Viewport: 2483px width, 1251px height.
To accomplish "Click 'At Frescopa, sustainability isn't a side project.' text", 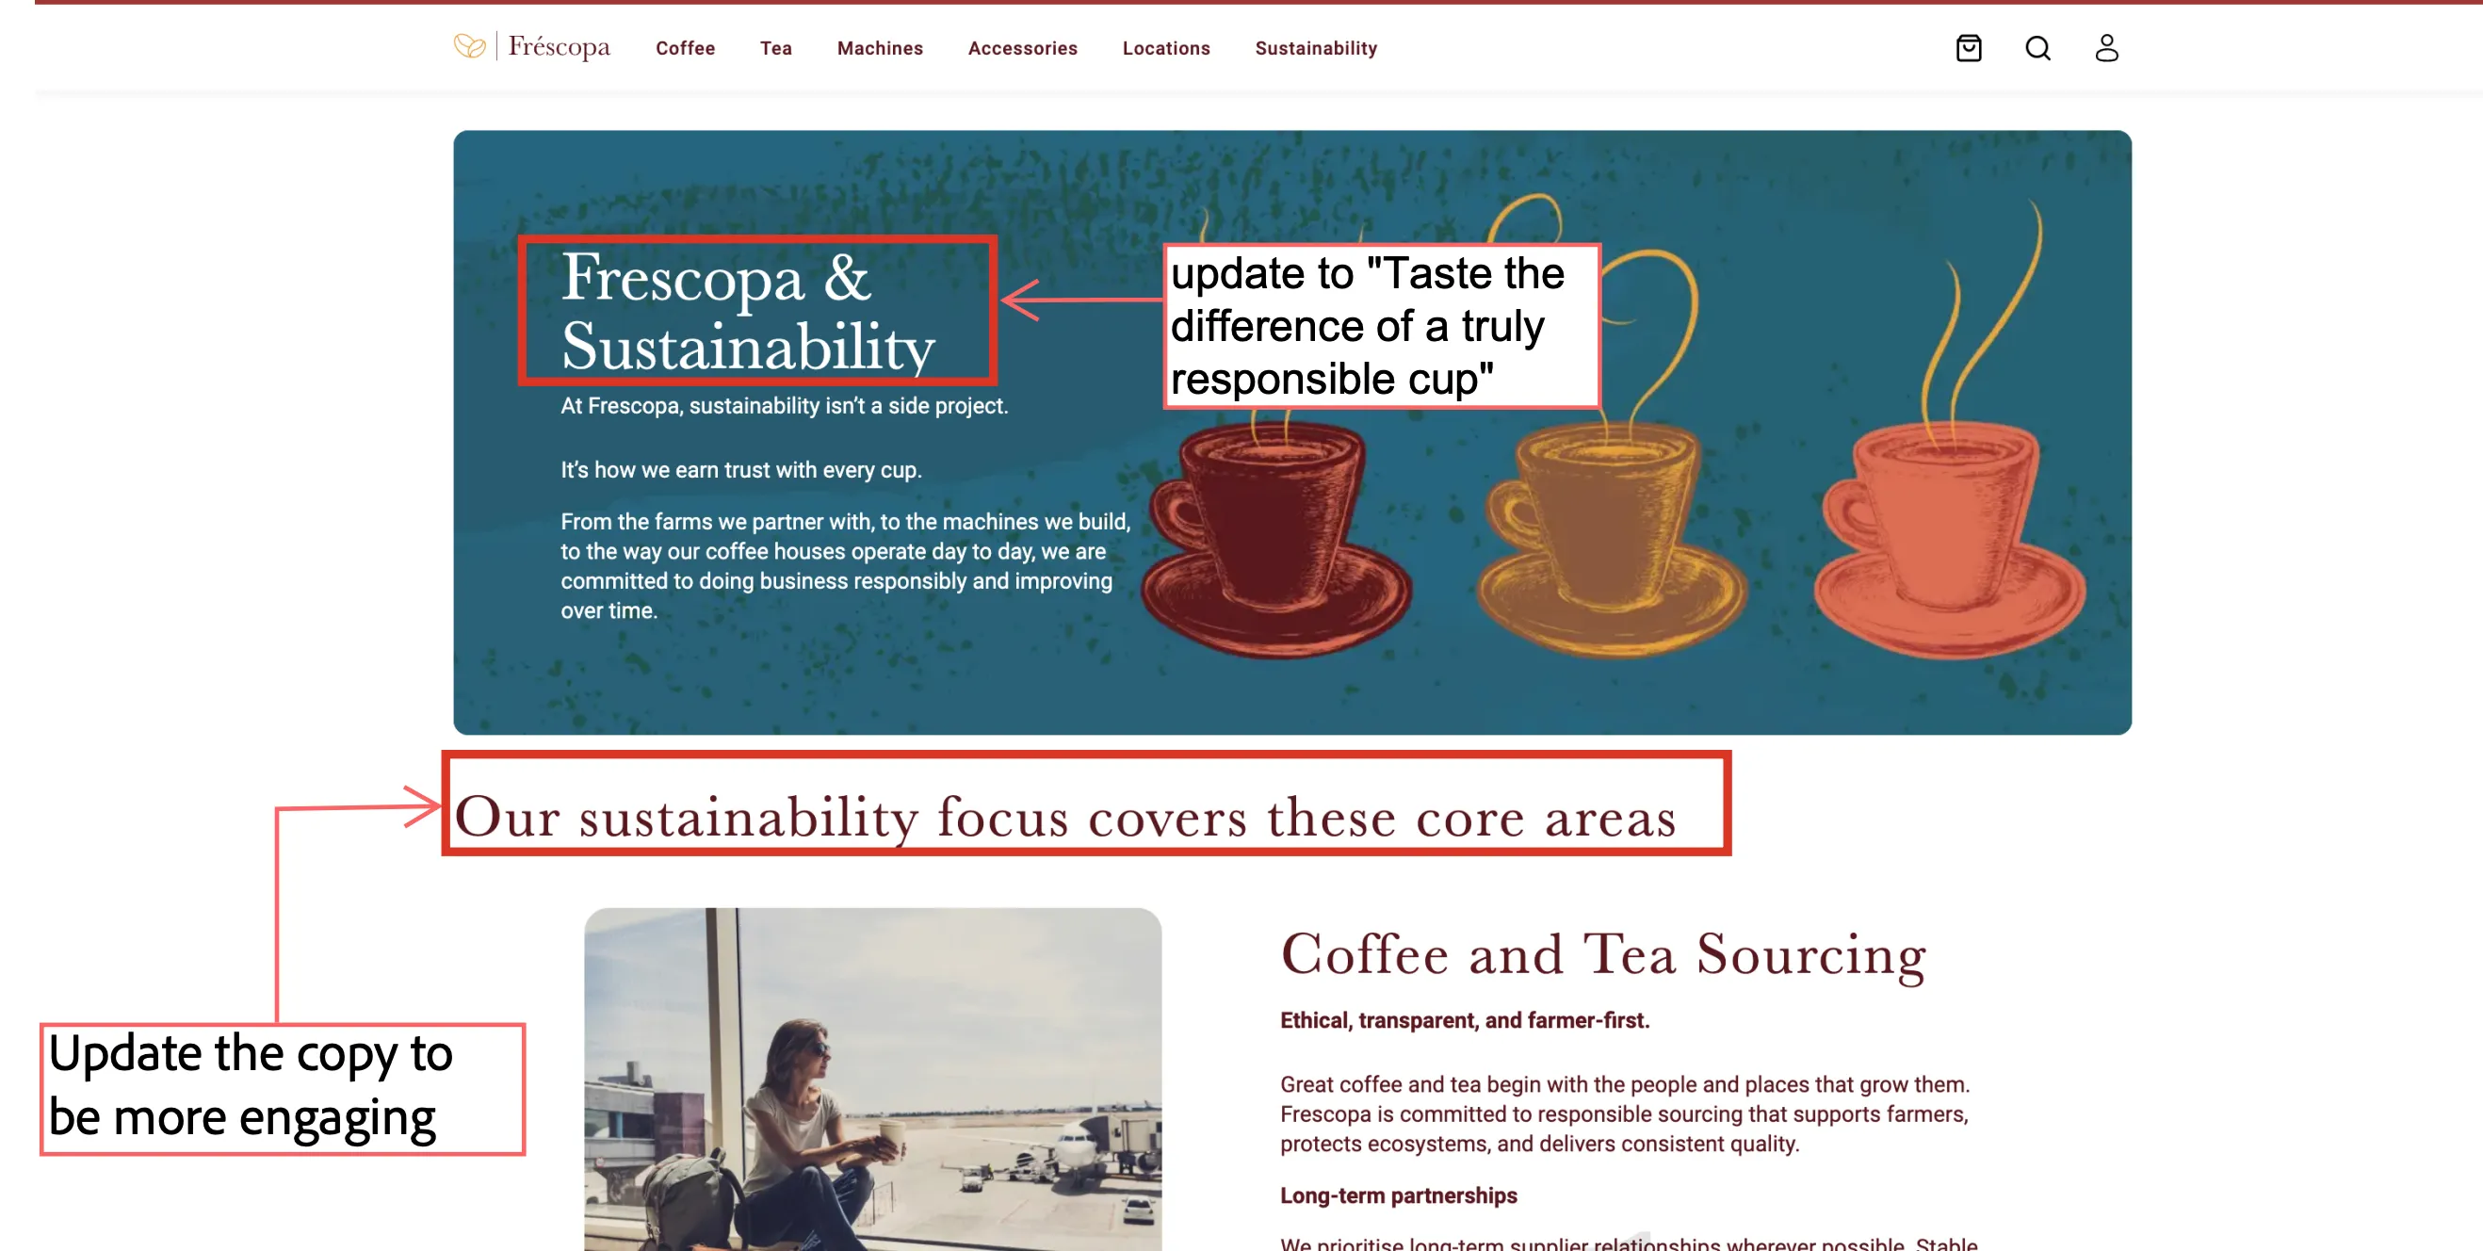I will tap(784, 406).
